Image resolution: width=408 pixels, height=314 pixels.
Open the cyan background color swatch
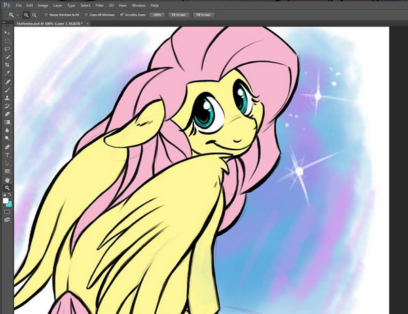[10, 205]
